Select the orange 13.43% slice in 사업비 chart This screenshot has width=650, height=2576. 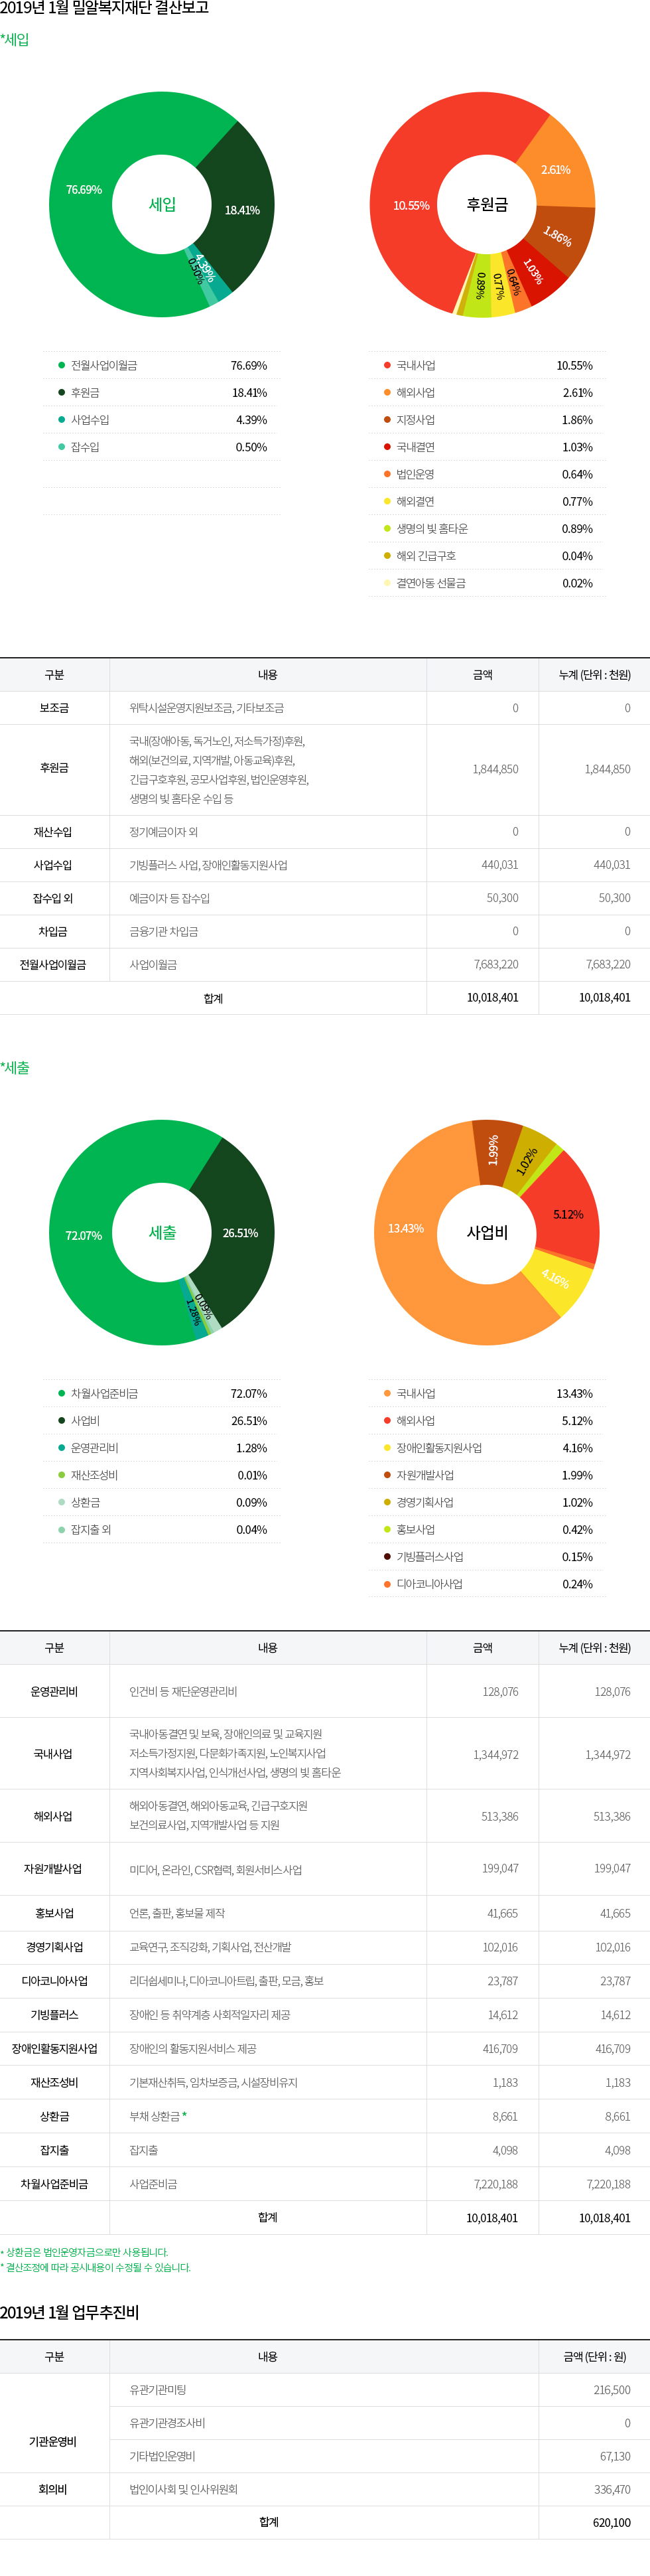(406, 1228)
